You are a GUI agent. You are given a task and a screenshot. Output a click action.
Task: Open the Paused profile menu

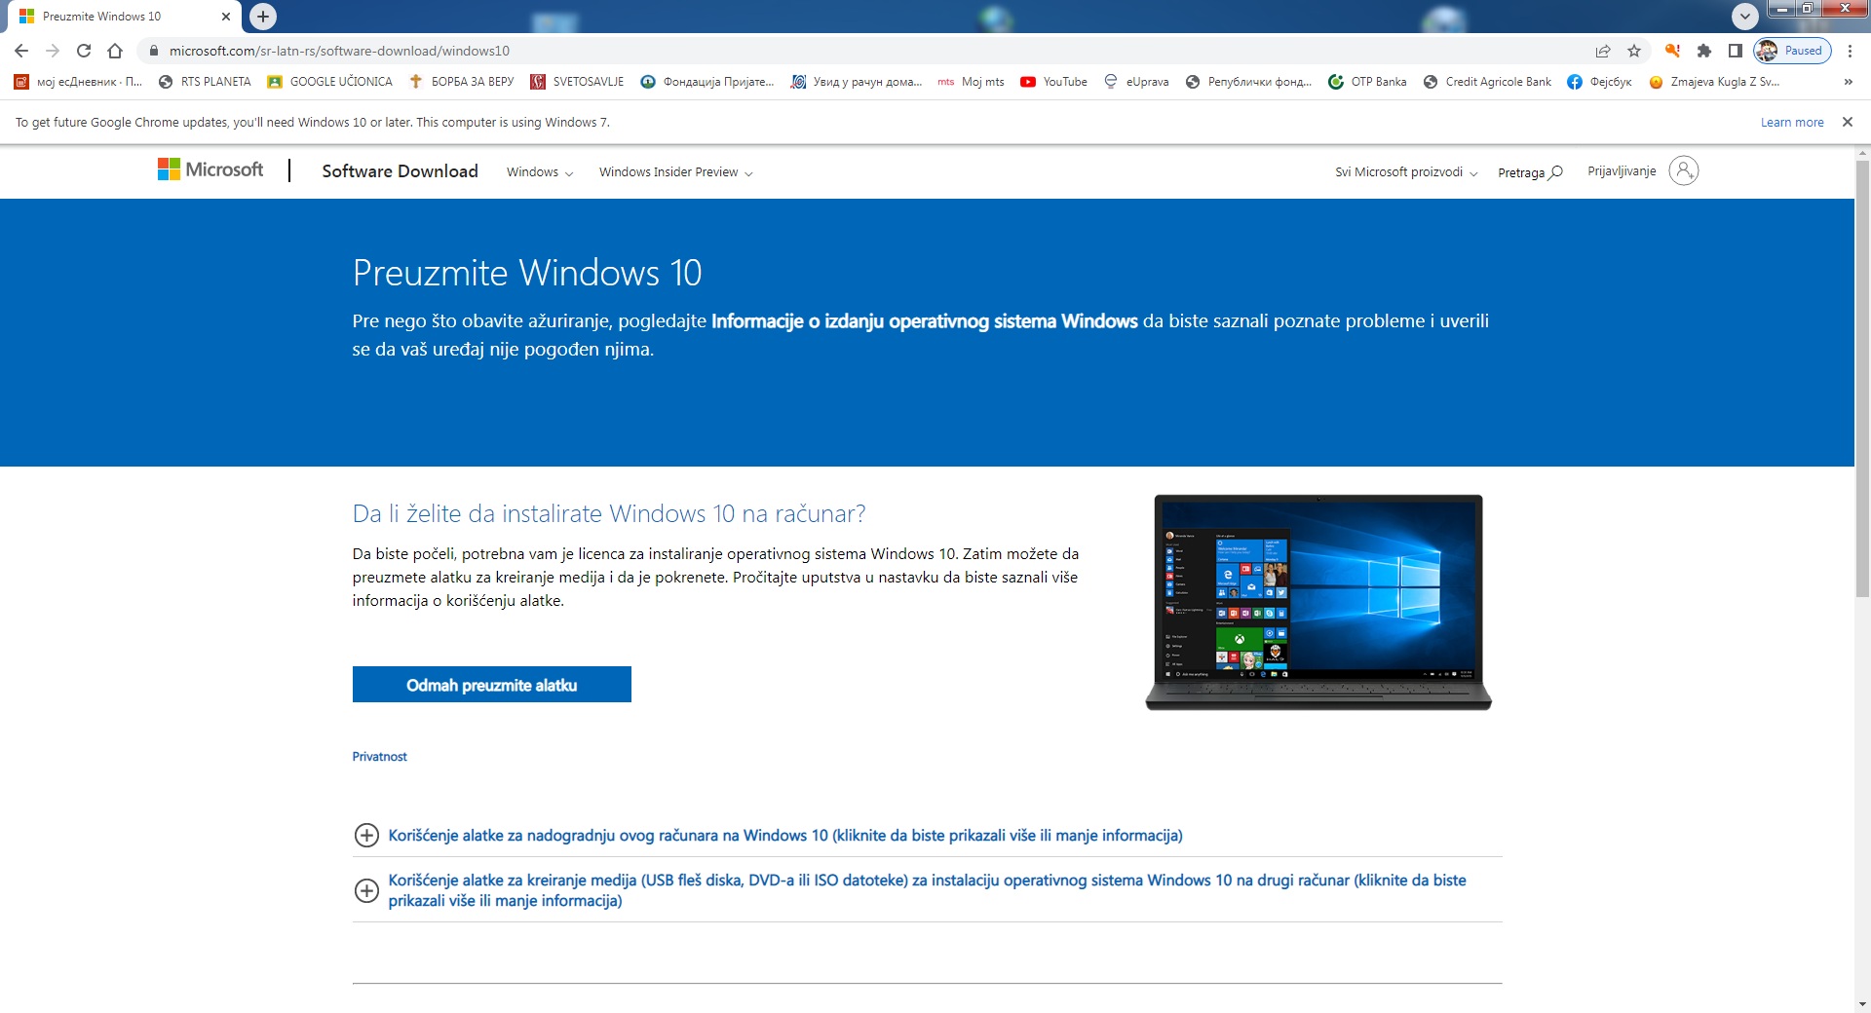click(1792, 51)
